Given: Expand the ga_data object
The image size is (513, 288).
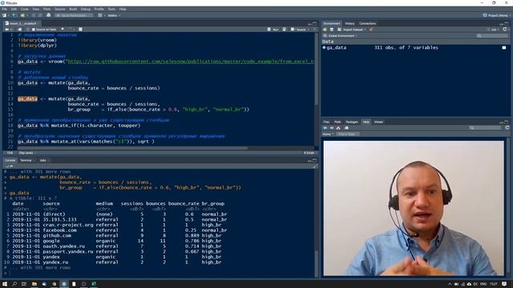Looking at the screenshot, I should (324, 48).
